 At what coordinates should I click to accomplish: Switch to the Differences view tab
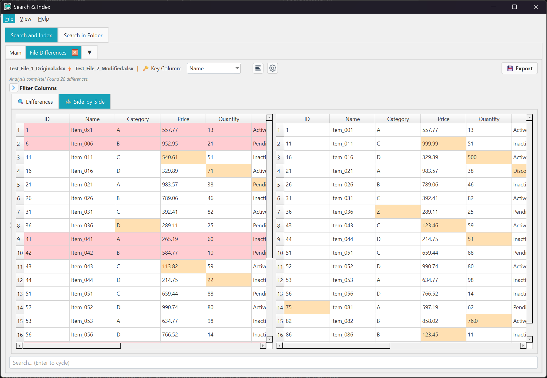(35, 102)
